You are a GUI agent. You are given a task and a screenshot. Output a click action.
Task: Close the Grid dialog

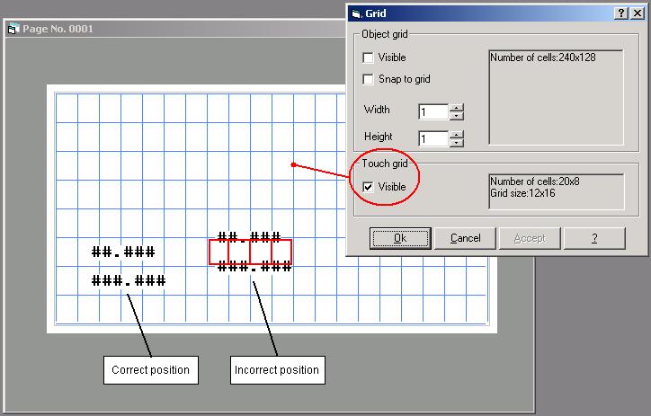coord(638,13)
